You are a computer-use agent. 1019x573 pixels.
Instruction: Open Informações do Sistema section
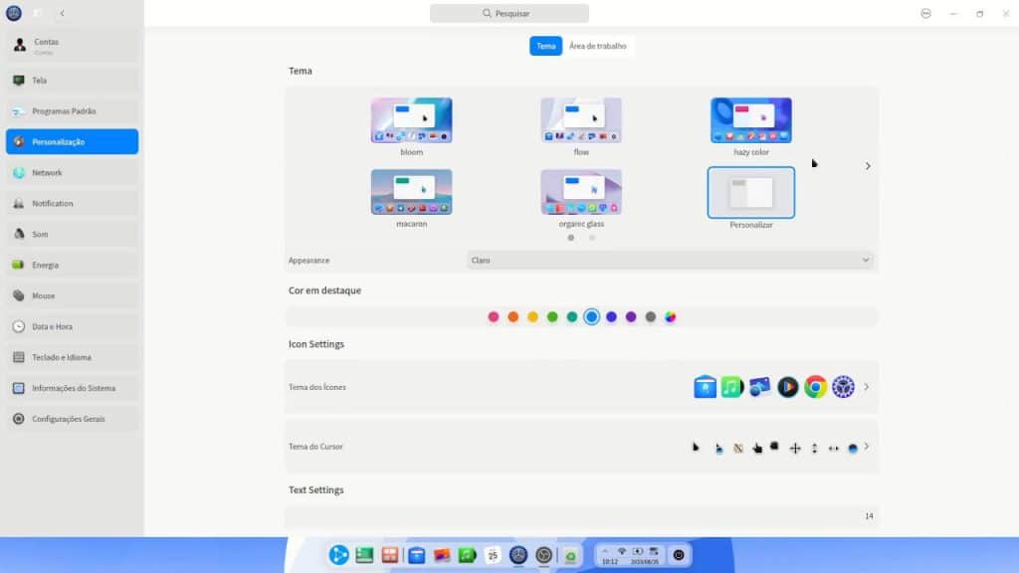point(72,389)
